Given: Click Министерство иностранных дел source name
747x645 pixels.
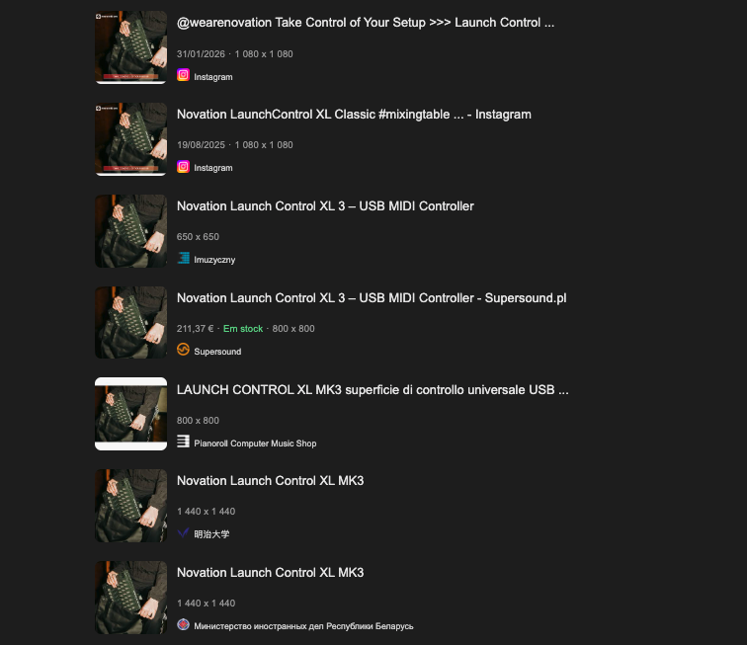Looking at the screenshot, I should coord(303,626).
